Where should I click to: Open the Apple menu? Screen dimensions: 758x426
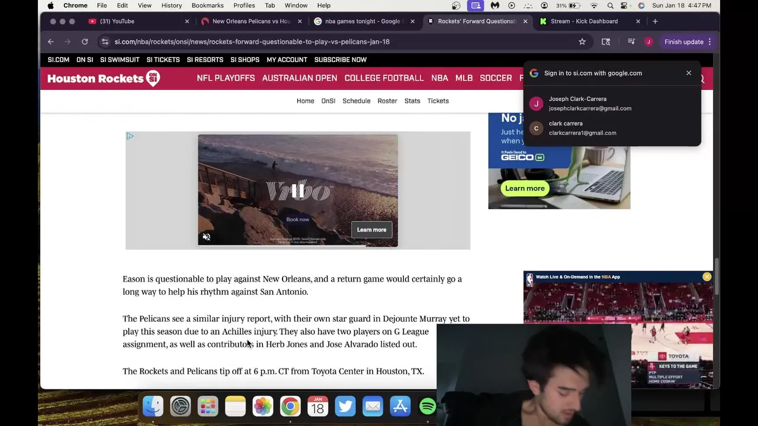(x=50, y=5)
